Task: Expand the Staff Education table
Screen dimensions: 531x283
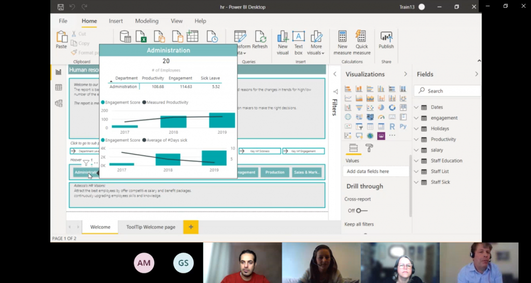Action: point(417,161)
